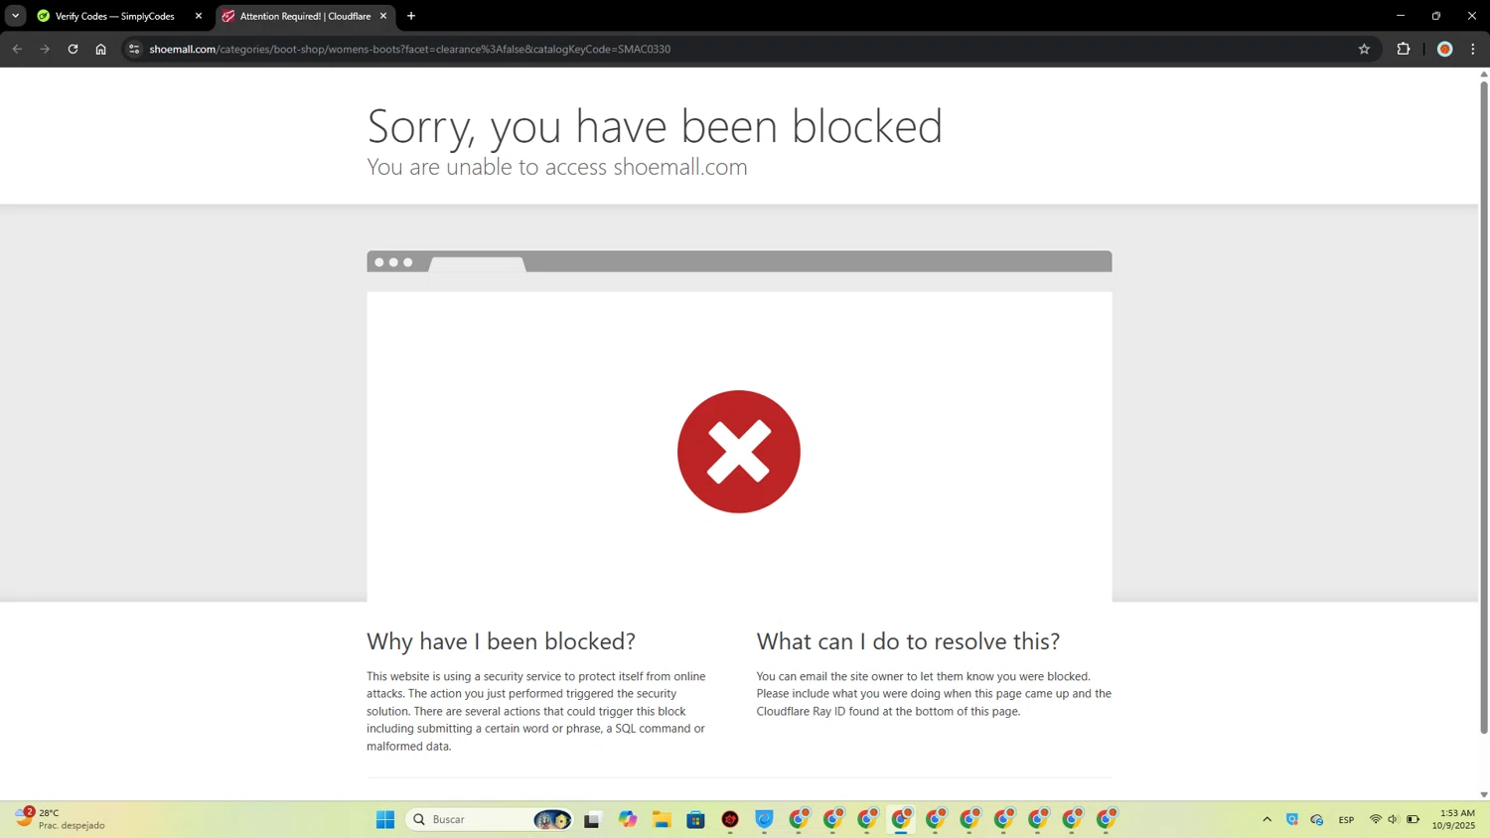Open the blue shield tray icon
This screenshot has width=1490, height=838.
point(1292,819)
